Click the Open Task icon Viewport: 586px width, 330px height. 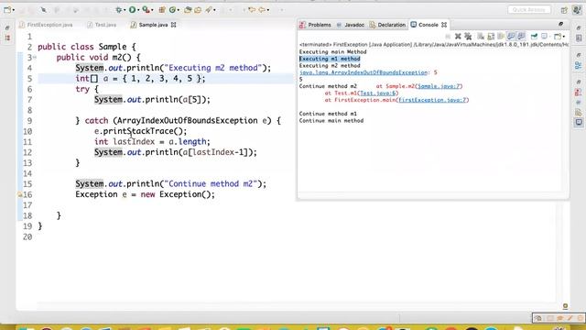click(x=198, y=10)
